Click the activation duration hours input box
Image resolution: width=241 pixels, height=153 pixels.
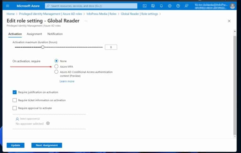[111, 47]
